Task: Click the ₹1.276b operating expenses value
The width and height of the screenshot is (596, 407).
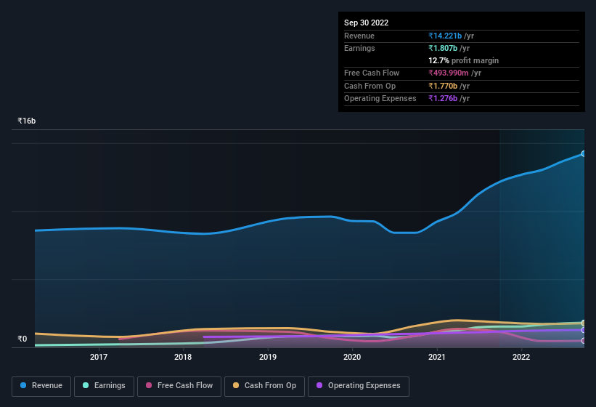Action: (x=443, y=98)
